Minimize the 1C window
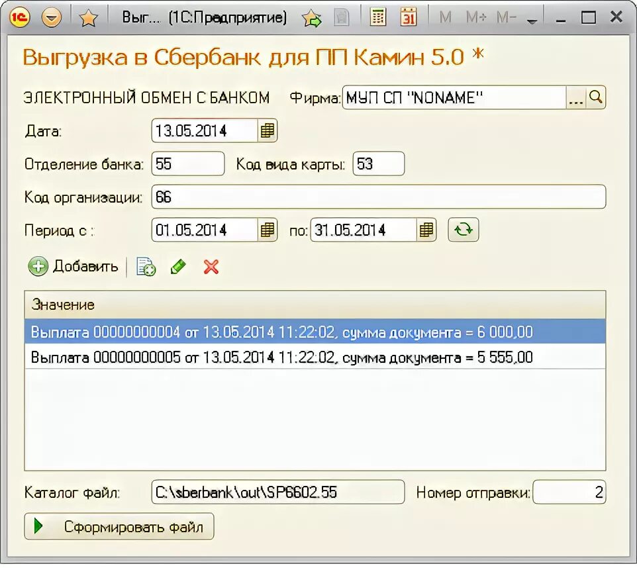The image size is (637, 568). point(561,19)
